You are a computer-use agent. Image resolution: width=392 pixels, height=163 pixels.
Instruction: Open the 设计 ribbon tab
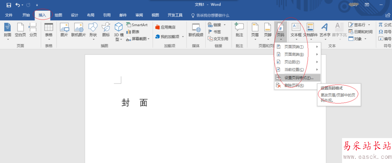coord(74,15)
